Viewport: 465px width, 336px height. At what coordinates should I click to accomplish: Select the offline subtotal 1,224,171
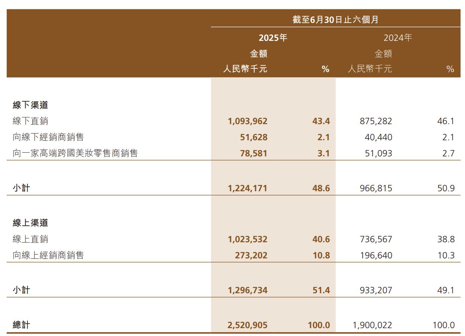248,188
